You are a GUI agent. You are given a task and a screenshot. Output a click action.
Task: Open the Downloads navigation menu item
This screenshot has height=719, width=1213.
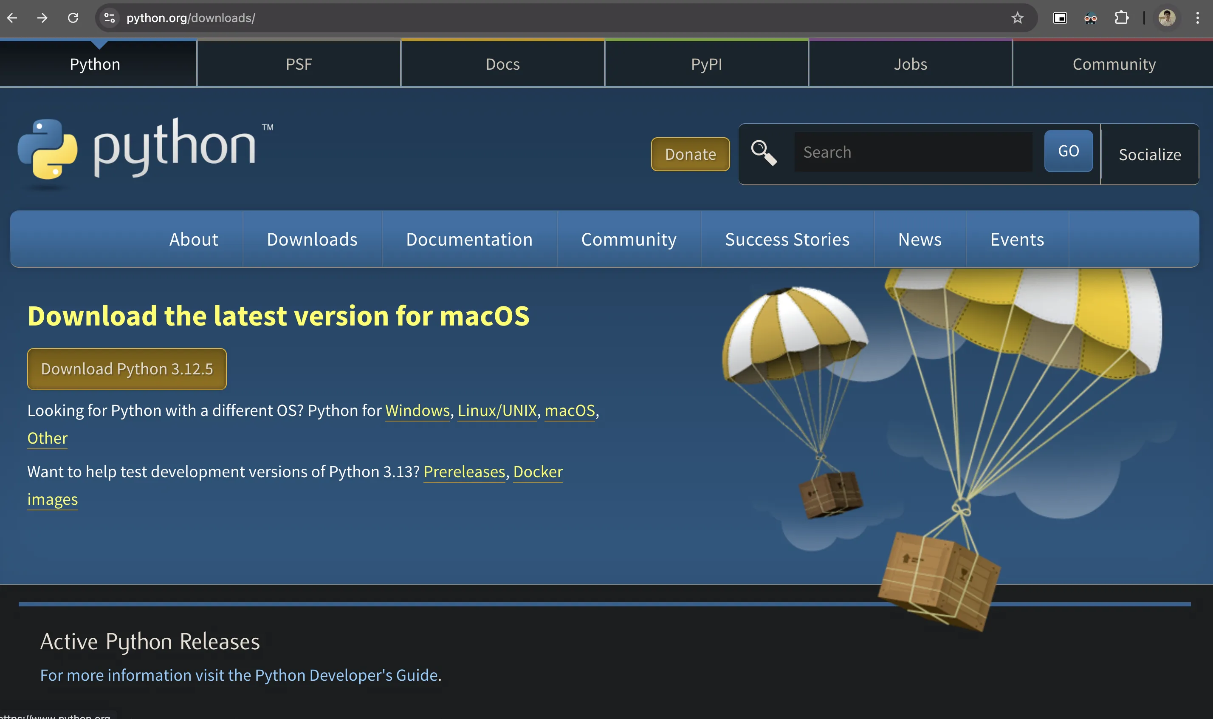point(311,239)
